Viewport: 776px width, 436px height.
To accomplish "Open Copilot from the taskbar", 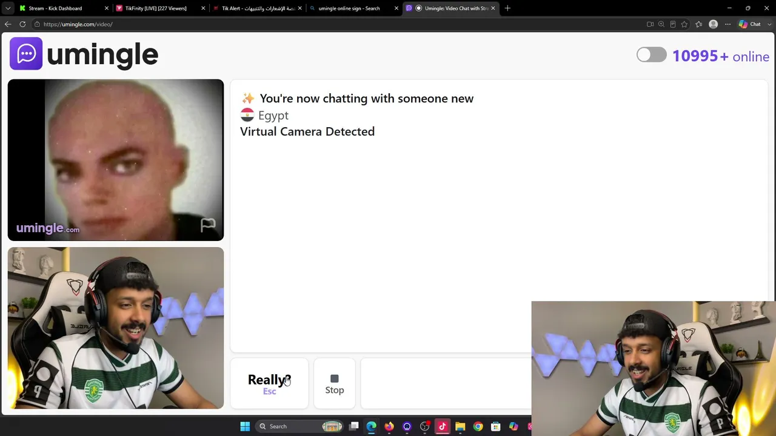I will point(513,426).
